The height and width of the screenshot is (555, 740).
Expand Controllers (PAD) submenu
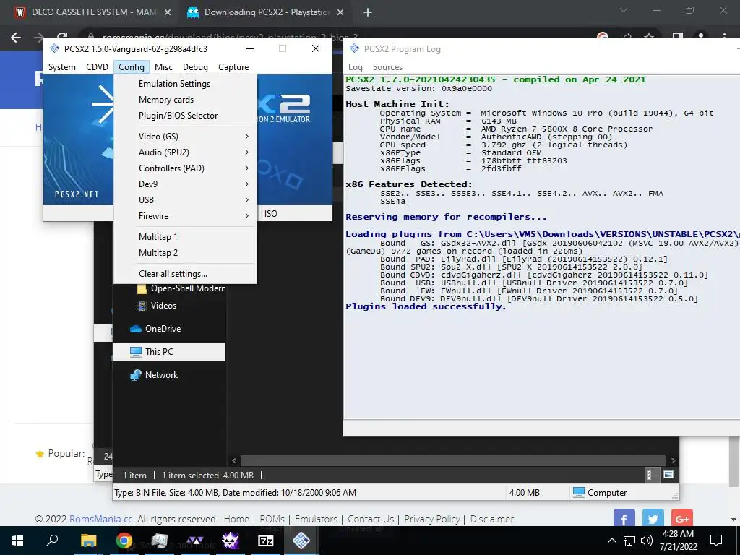(x=186, y=168)
